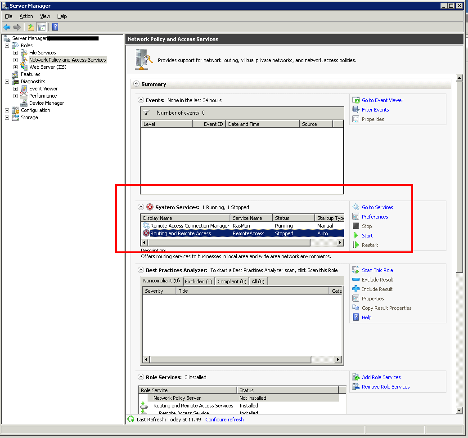
Task: Click the Stop square icon
Action: [x=356, y=226]
